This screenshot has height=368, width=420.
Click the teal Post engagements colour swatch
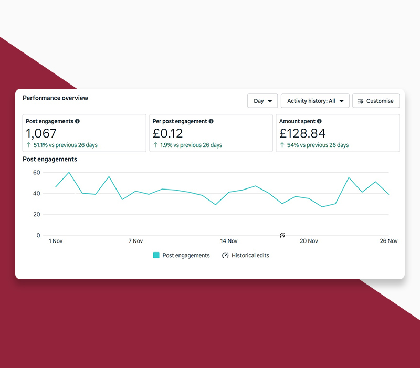coord(155,255)
